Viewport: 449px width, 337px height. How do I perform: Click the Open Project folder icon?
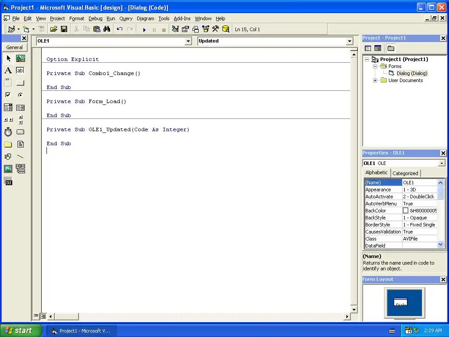pyautogui.click(x=53, y=29)
